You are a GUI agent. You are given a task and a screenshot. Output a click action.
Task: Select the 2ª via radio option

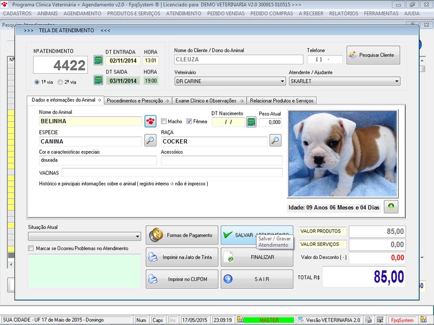pyautogui.click(x=60, y=82)
